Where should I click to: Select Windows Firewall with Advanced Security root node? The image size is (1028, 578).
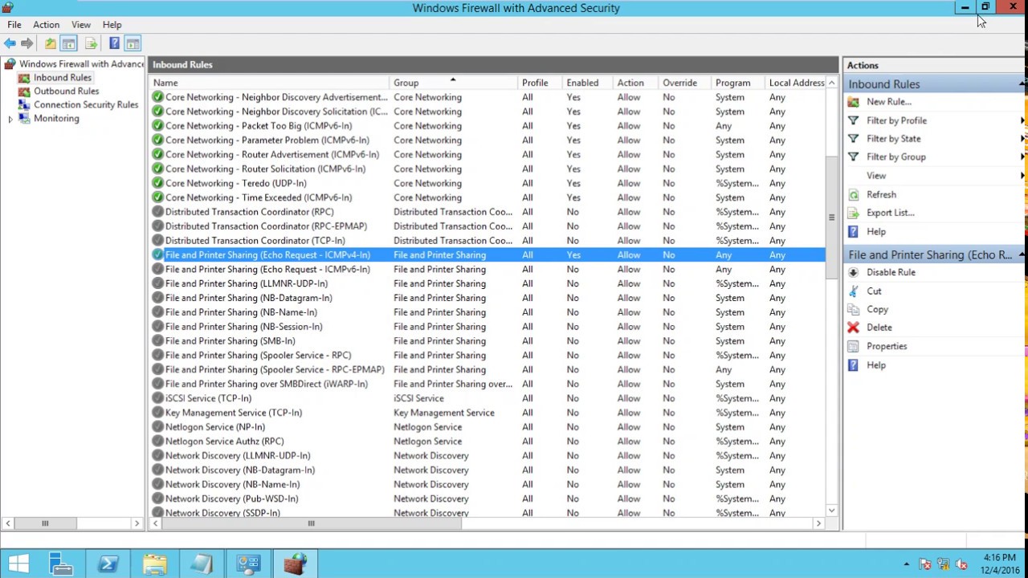tap(82, 63)
